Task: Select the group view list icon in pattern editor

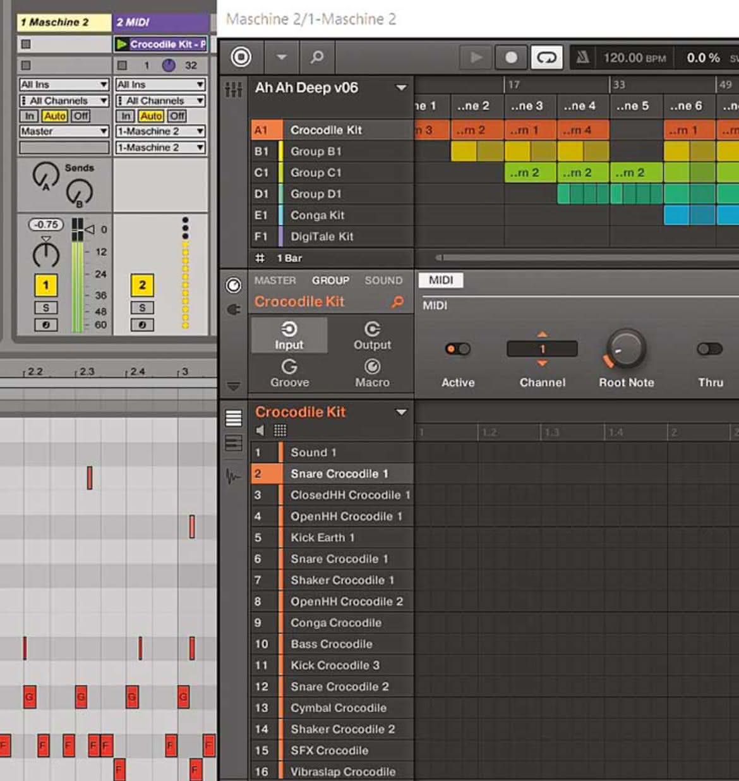Action: 234,418
